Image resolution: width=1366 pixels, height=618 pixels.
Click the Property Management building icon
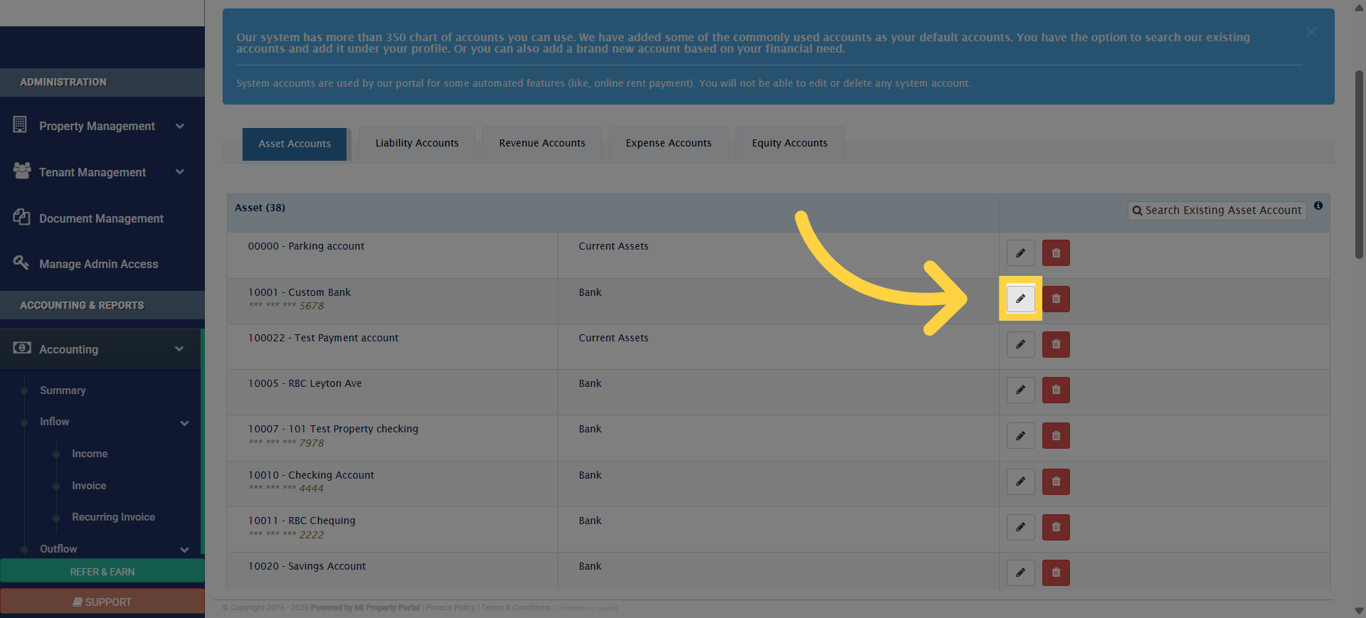tap(20, 124)
